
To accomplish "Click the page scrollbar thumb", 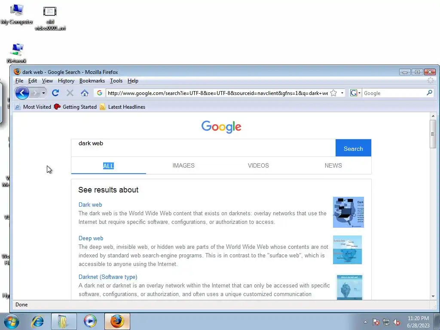I will point(433,134).
